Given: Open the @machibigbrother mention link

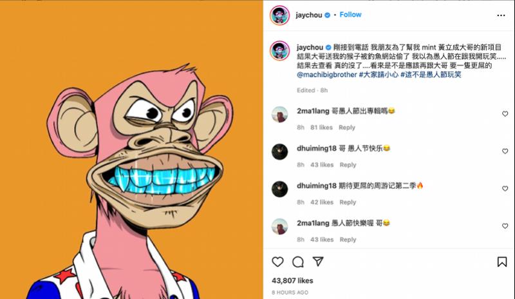Looking at the screenshot, I should (x=326, y=75).
